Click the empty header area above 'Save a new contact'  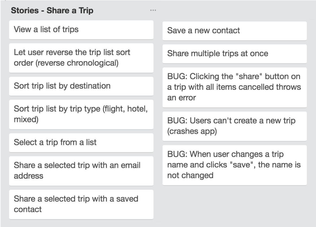pyautogui.click(x=234, y=11)
